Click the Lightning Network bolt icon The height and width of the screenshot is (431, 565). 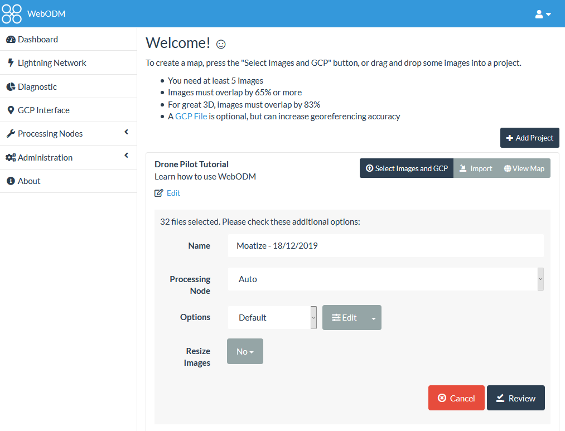[x=11, y=63]
